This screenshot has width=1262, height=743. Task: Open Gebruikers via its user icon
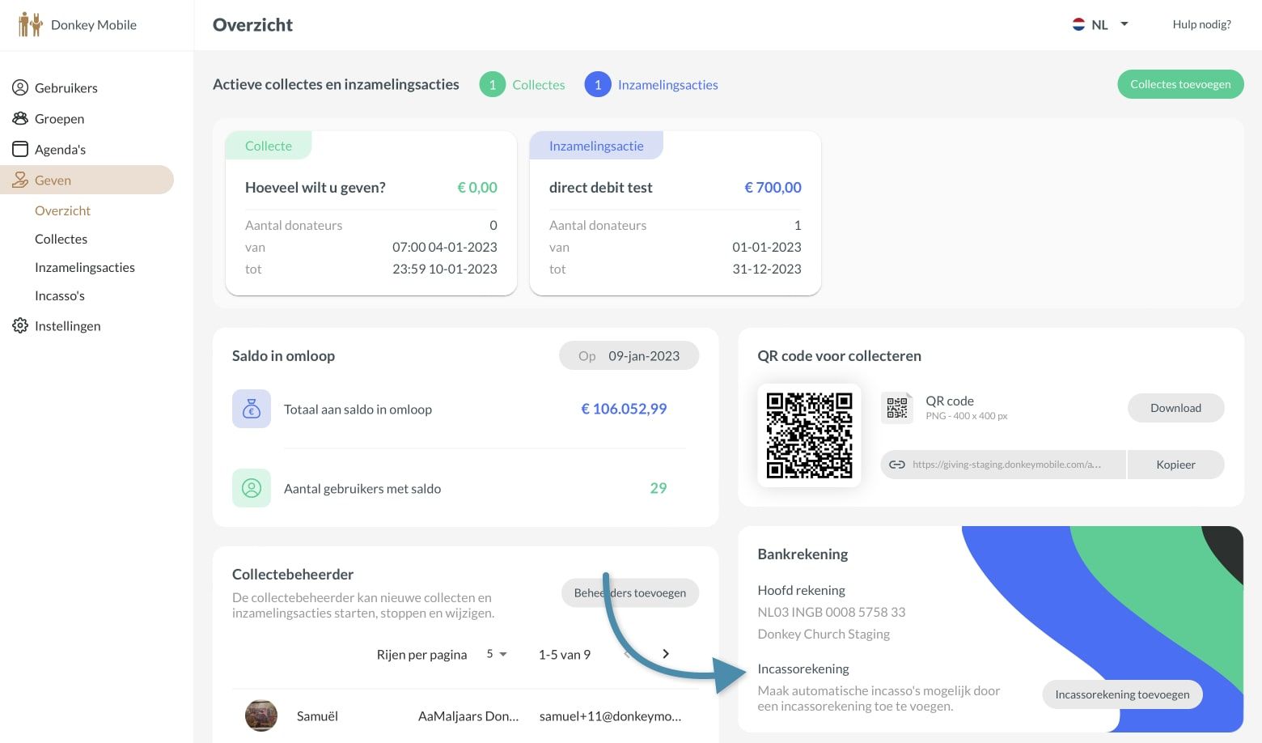20,87
